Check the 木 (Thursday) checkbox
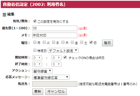Image resolution: width=140 pixels, height=96 pixels. click(x=63, y=42)
